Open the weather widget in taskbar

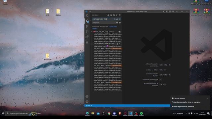pos(178,113)
